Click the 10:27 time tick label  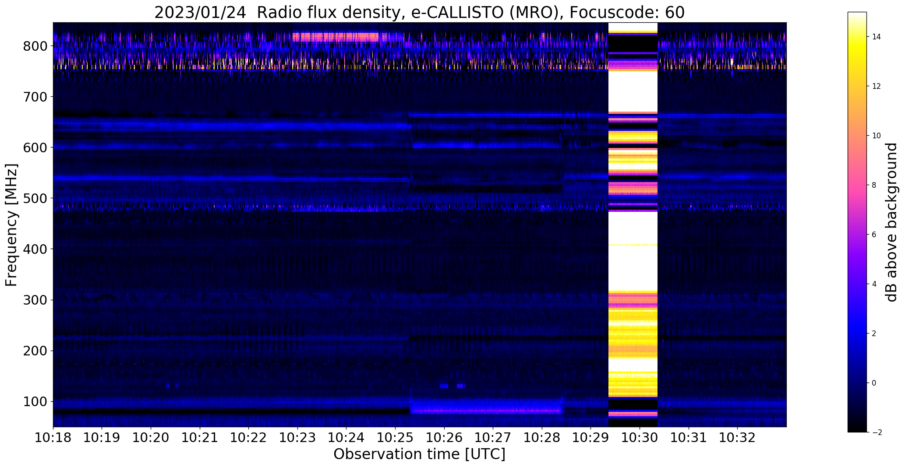[493, 438]
